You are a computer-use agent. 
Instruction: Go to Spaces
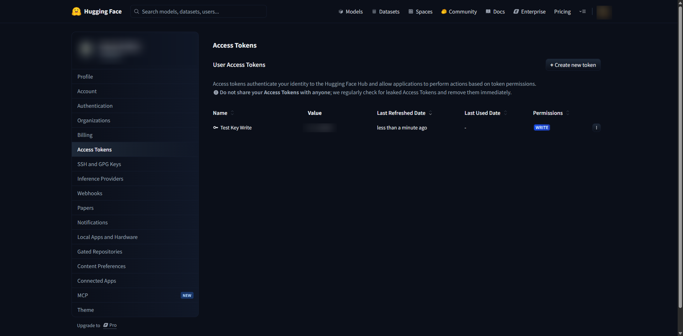pyautogui.click(x=420, y=11)
